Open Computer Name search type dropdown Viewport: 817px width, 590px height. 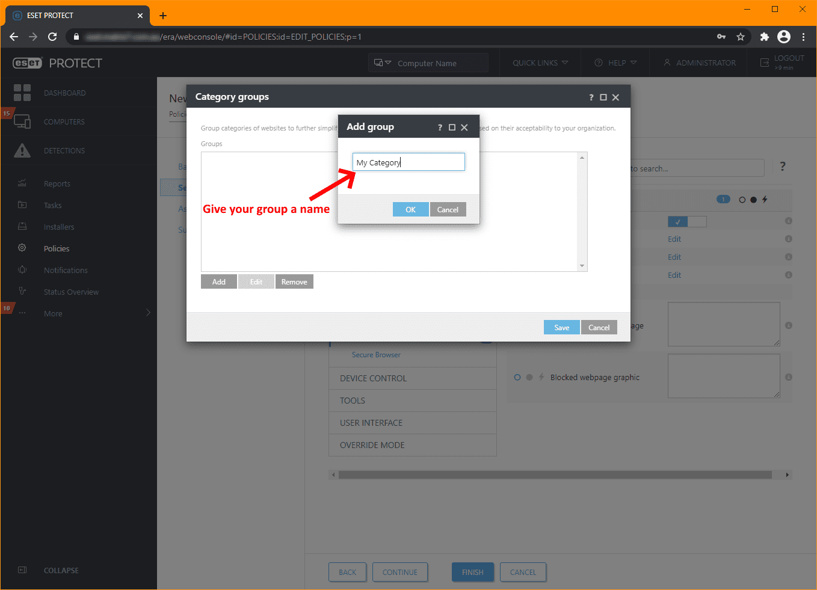tap(383, 63)
